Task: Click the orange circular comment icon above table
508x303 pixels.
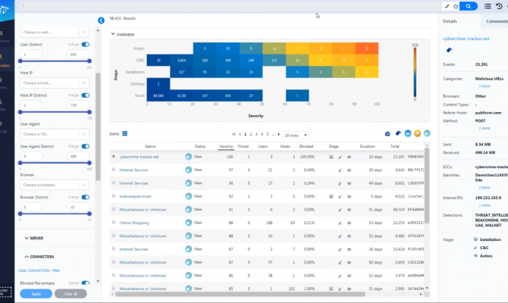Action: [x=417, y=133]
